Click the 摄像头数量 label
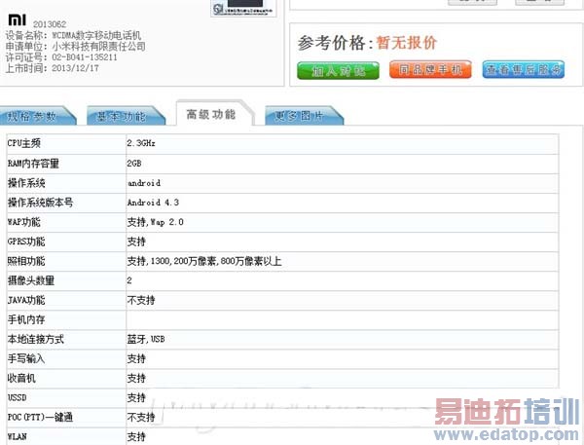The height and width of the screenshot is (445, 584). 31,280
